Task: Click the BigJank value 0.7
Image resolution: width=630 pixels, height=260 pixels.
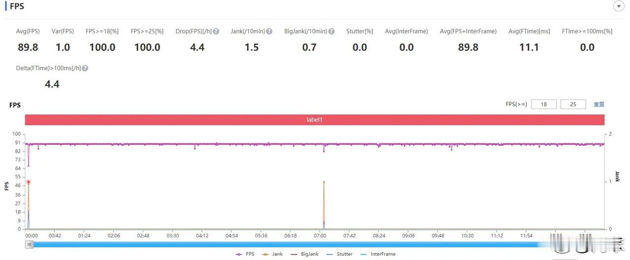Action: pos(310,47)
